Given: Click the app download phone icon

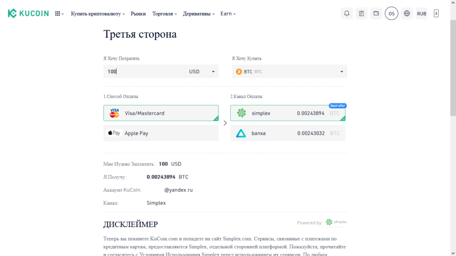Looking at the screenshot, I should (436, 14).
